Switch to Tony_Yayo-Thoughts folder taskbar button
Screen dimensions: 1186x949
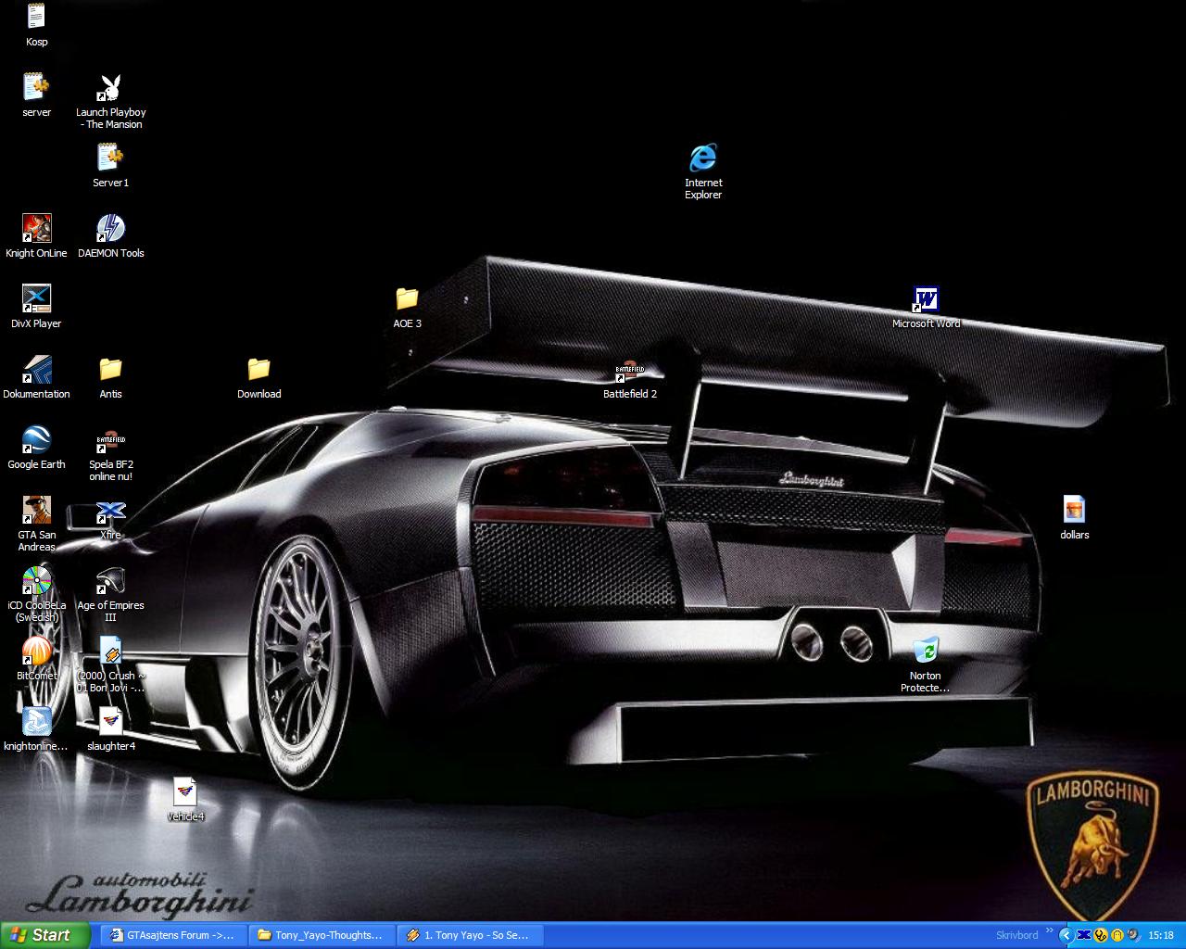322,935
